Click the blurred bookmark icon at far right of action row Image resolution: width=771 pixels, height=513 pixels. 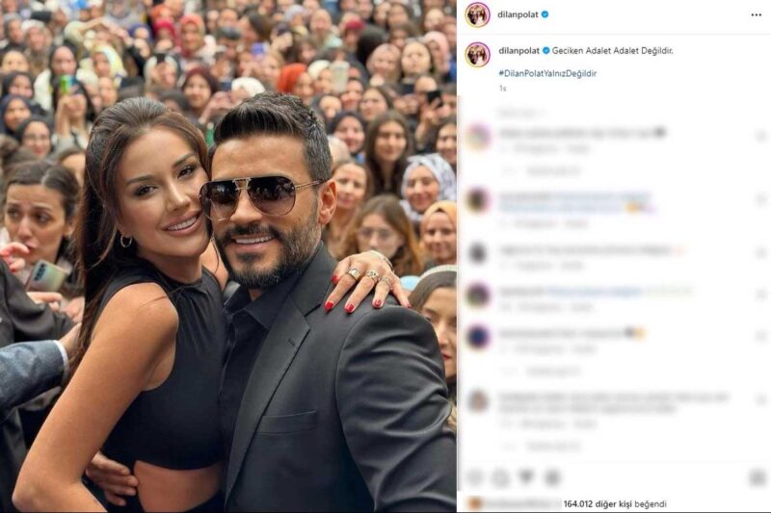point(758,477)
